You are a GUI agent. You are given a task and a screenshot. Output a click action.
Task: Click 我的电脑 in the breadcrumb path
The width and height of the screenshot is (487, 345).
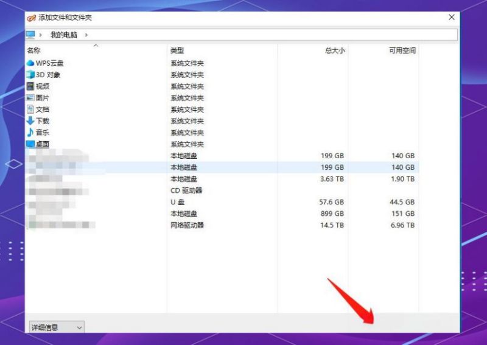click(x=64, y=35)
